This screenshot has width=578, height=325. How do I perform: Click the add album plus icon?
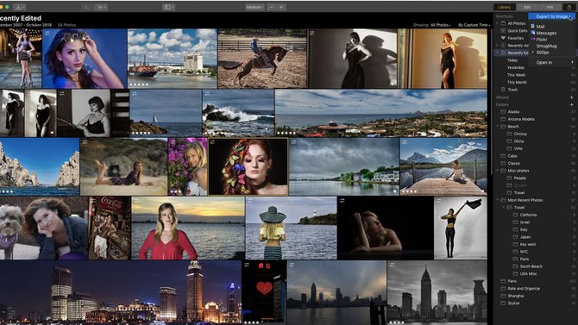point(572,97)
